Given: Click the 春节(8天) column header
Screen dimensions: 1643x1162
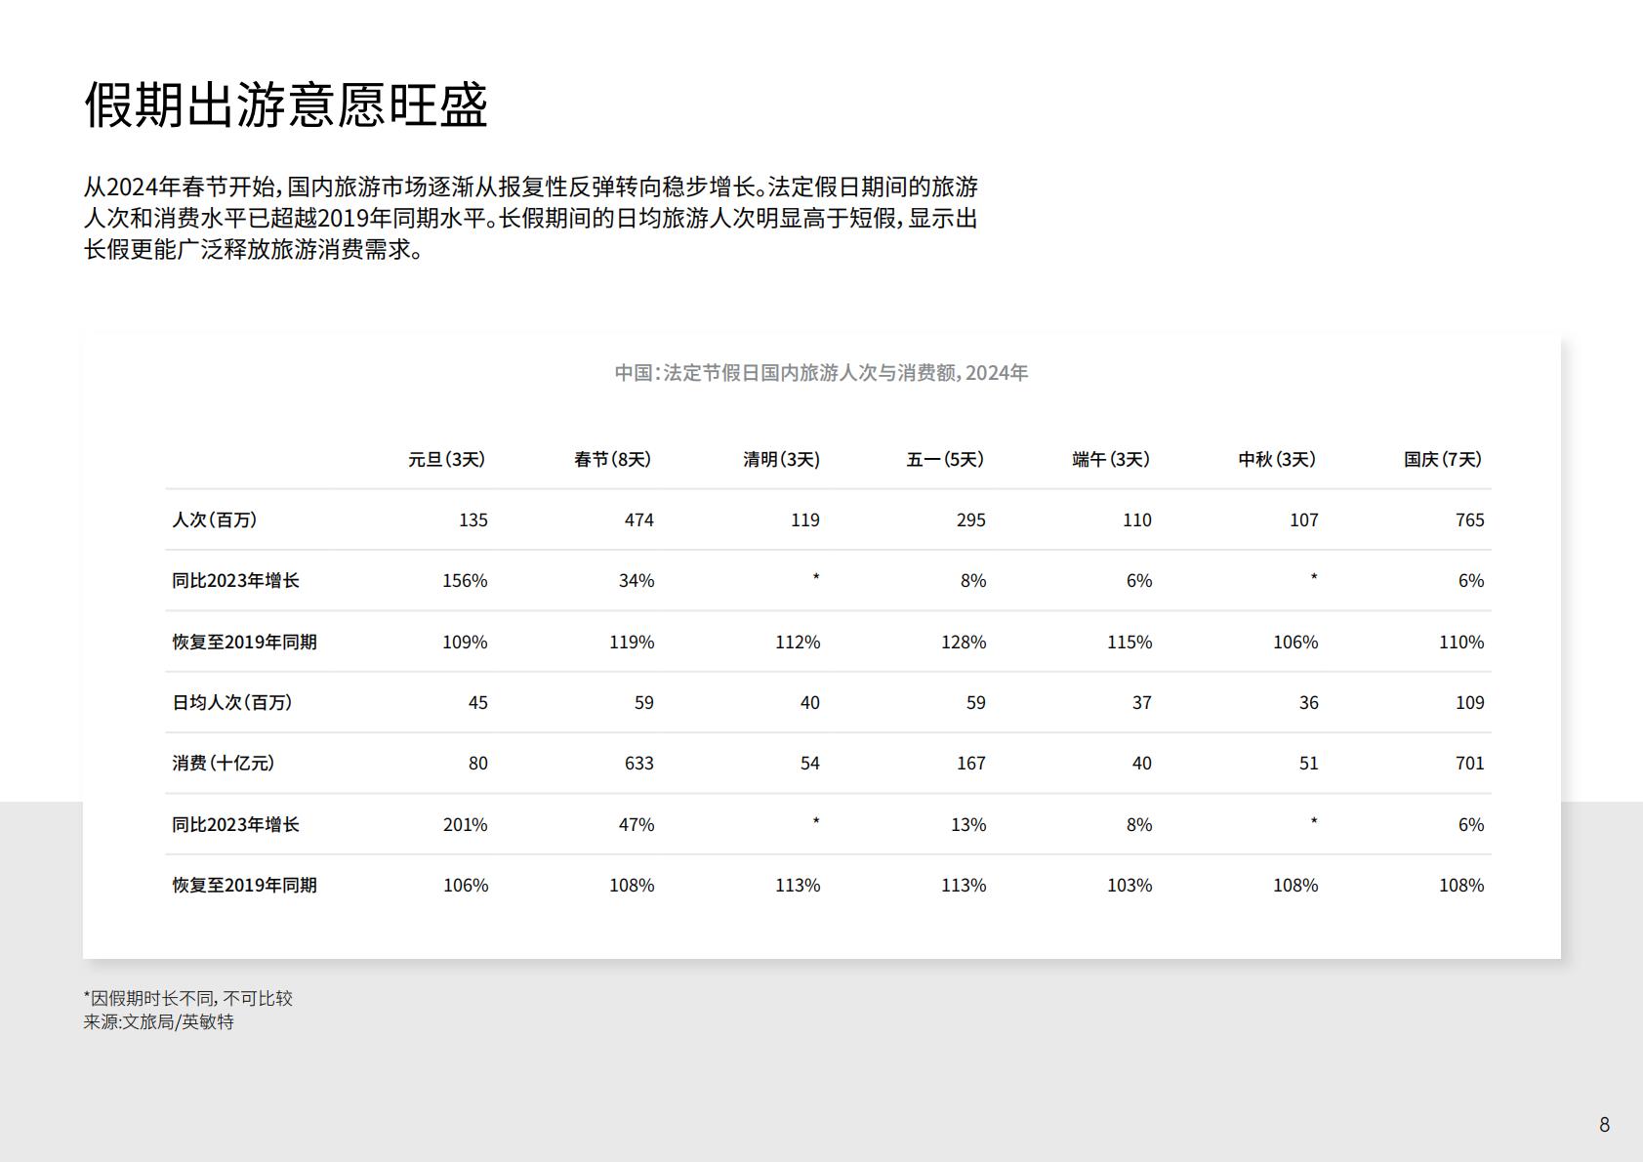Looking at the screenshot, I should pos(611,459).
